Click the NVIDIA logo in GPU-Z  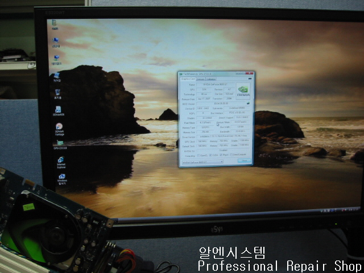[x=242, y=91]
